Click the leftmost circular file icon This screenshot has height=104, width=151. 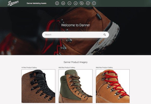coord(57,3)
